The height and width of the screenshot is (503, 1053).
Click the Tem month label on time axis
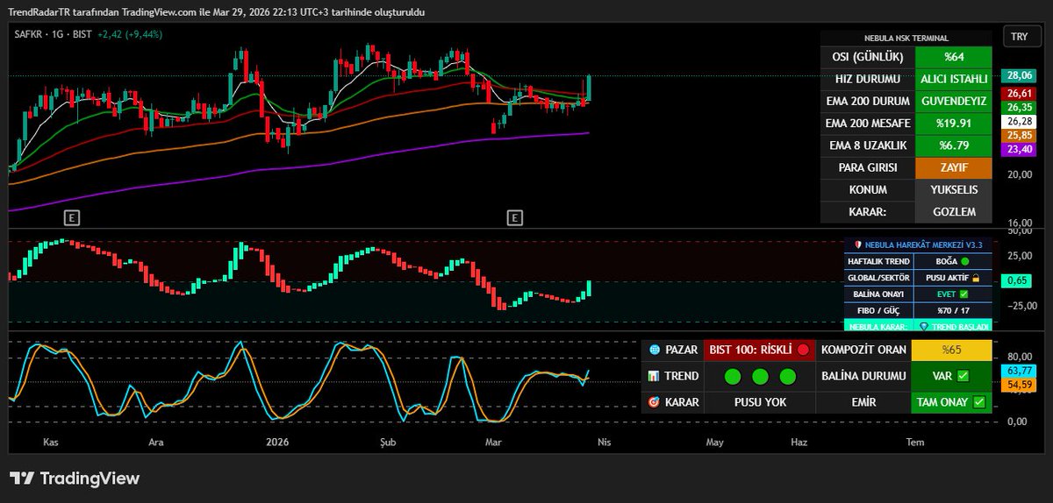[x=915, y=443]
